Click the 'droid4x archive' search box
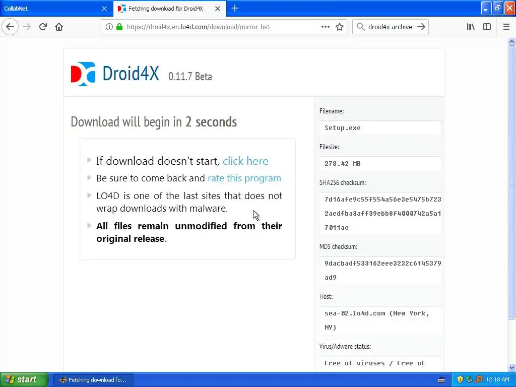This screenshot has height=387, width=516. coord(390,27)
